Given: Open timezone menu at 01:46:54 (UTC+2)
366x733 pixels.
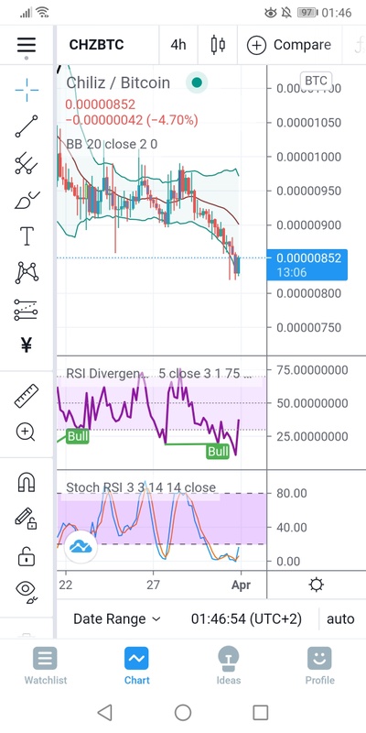Looking at the screenshot, I should [x=246, y=619].
